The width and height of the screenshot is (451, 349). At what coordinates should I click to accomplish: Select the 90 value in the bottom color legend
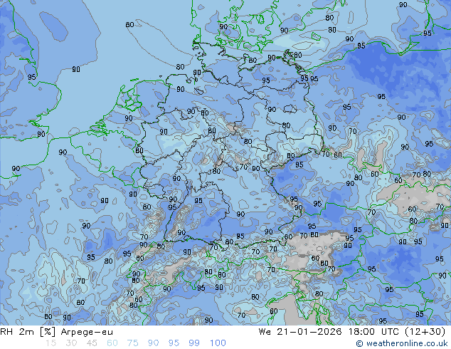[x=154, y=343]
